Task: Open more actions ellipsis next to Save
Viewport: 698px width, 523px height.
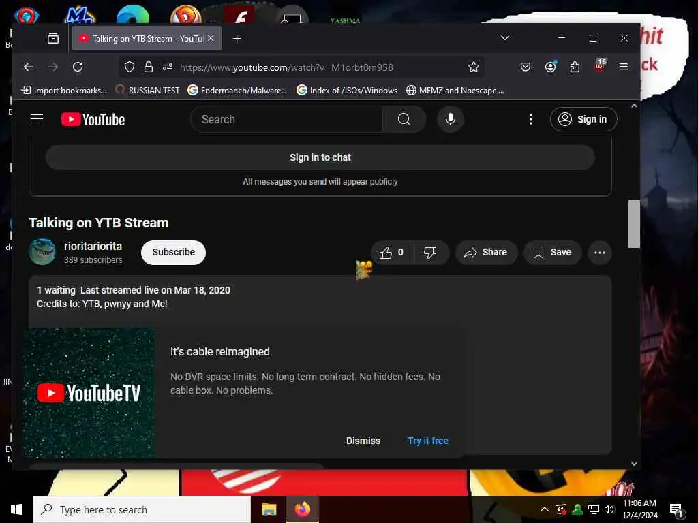Action: 600,253
